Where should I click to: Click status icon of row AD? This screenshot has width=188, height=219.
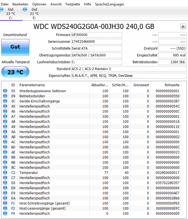5,147
